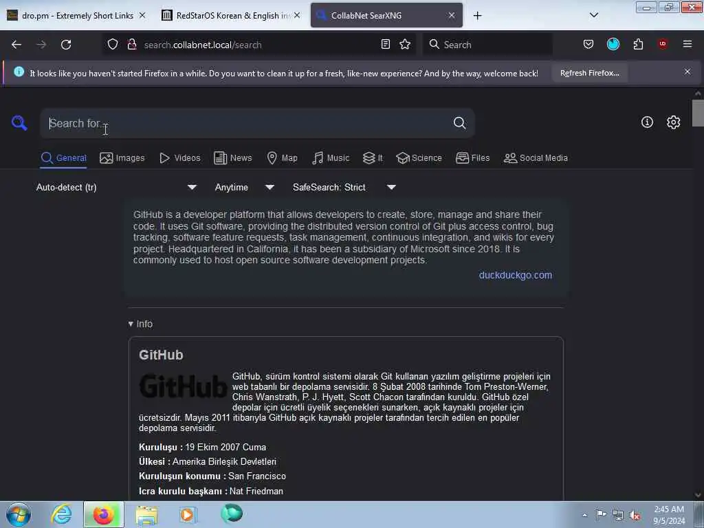The image size is (704, 528).
Task: Click Firefox taskbar icon
Action: point(103,514)
